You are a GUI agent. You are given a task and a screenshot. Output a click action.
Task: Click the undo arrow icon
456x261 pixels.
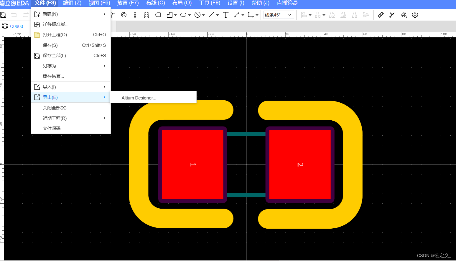14,15
